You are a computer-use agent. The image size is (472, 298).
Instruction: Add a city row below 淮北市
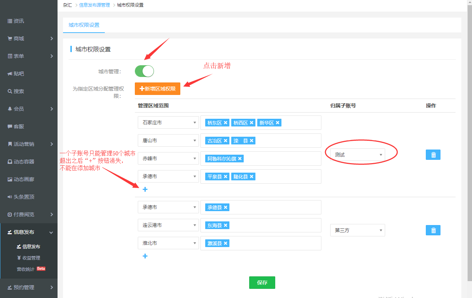[x=145, y=256]
